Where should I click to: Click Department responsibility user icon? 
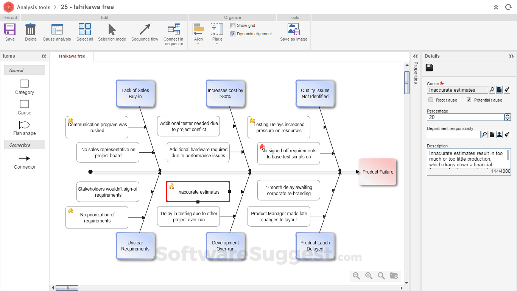pyautogui.click(x=499, y=135)
